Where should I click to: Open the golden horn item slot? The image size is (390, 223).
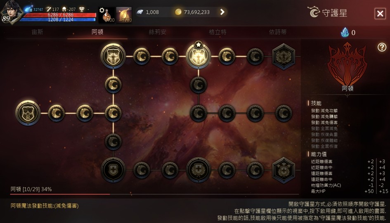click(124, 15)
